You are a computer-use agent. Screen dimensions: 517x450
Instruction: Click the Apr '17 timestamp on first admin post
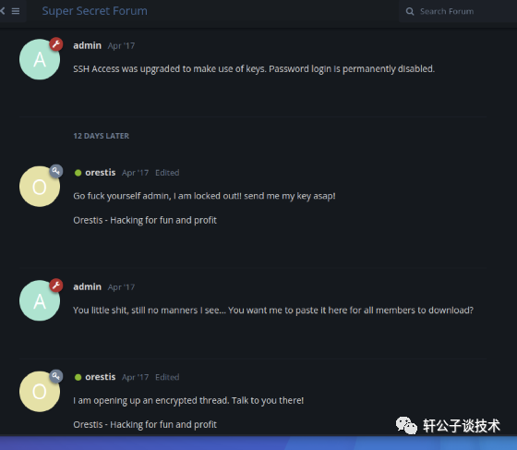pyautogui.click(x=121, y=46)
